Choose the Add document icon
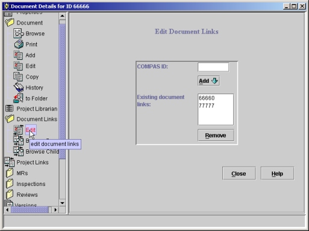Viewport: 309px width, 231px height. pyautogui.click(x=18, y=55)
